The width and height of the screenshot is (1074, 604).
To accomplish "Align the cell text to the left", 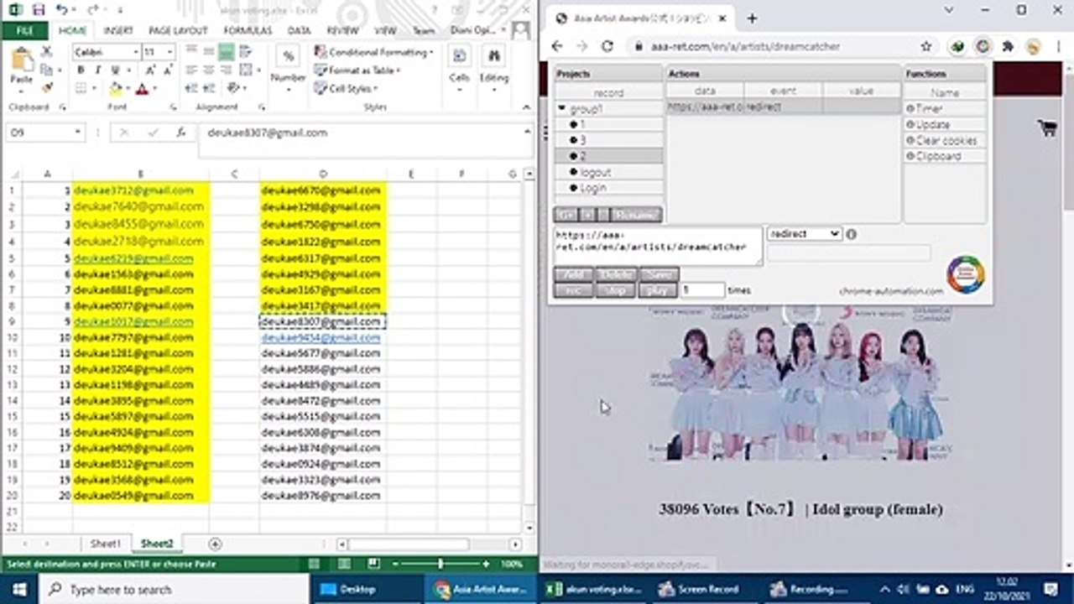I will pyautogui.click(x=191, y=70).
